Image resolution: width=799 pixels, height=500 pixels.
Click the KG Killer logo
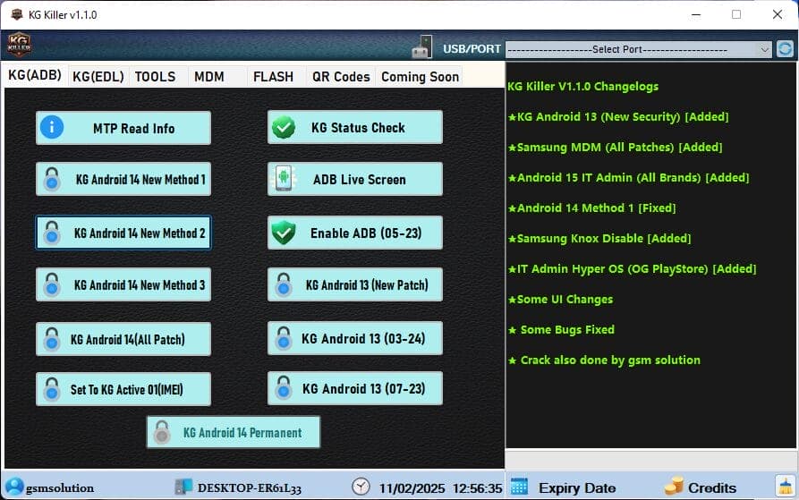[x=19, y=45]
